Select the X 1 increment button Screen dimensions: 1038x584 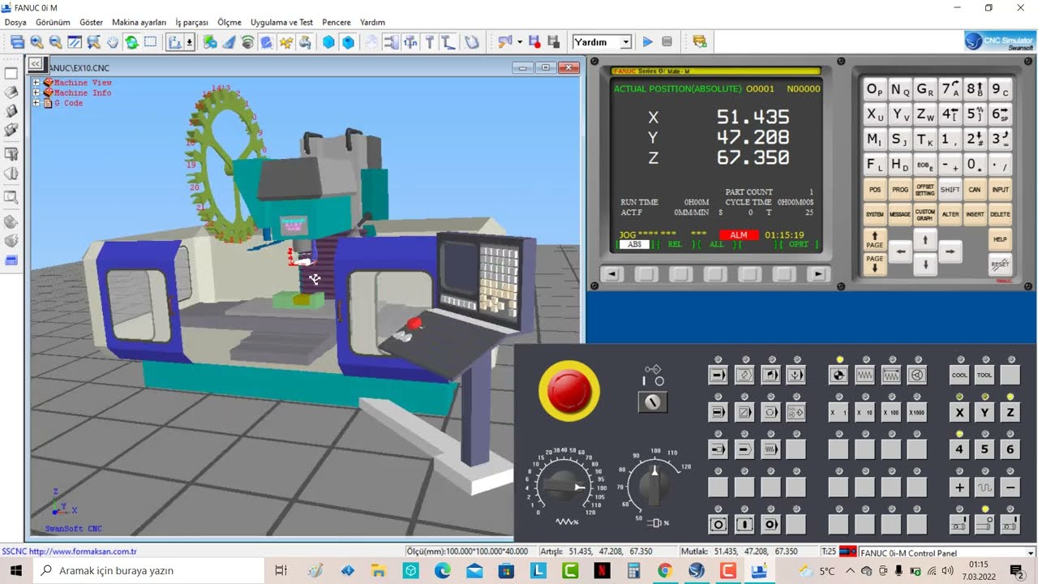[839, 413]
